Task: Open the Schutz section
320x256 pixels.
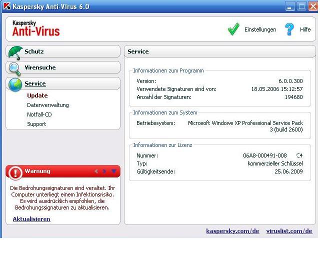Action: [63, 51]
